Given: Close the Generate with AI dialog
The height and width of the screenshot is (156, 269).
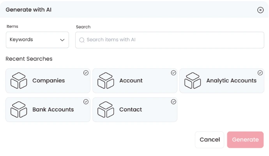Looking at the screenshot, I should [x=260, y=10].
